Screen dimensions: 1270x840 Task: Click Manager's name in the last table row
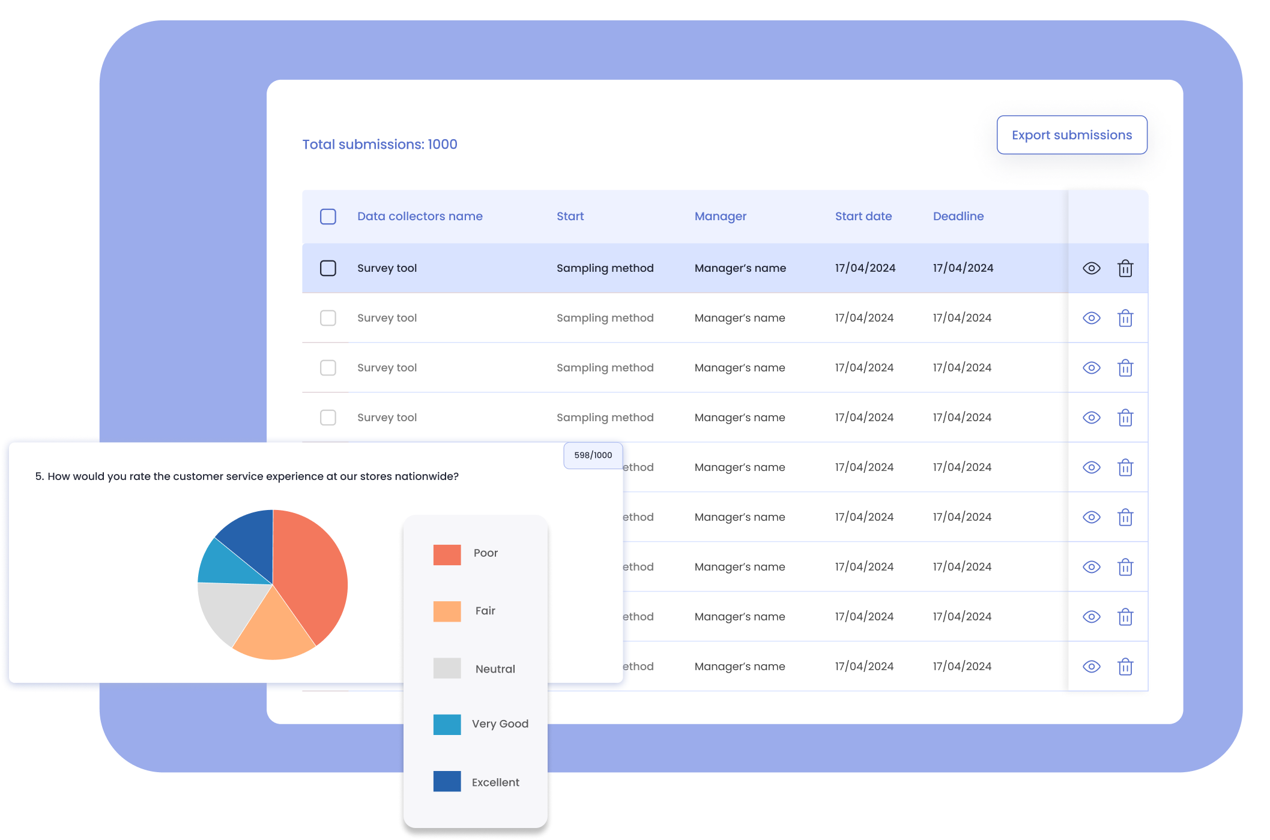pos(740,667)
